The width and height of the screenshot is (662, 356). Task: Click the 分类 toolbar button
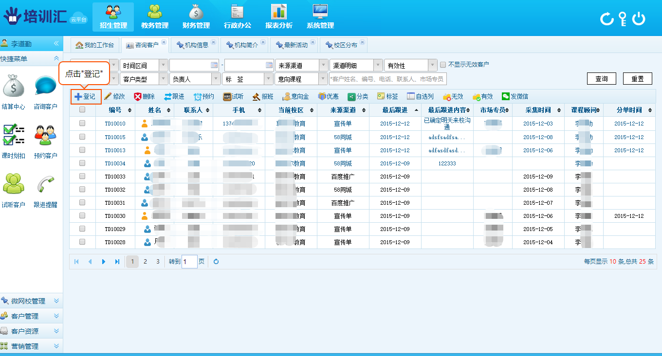(358, 97)
